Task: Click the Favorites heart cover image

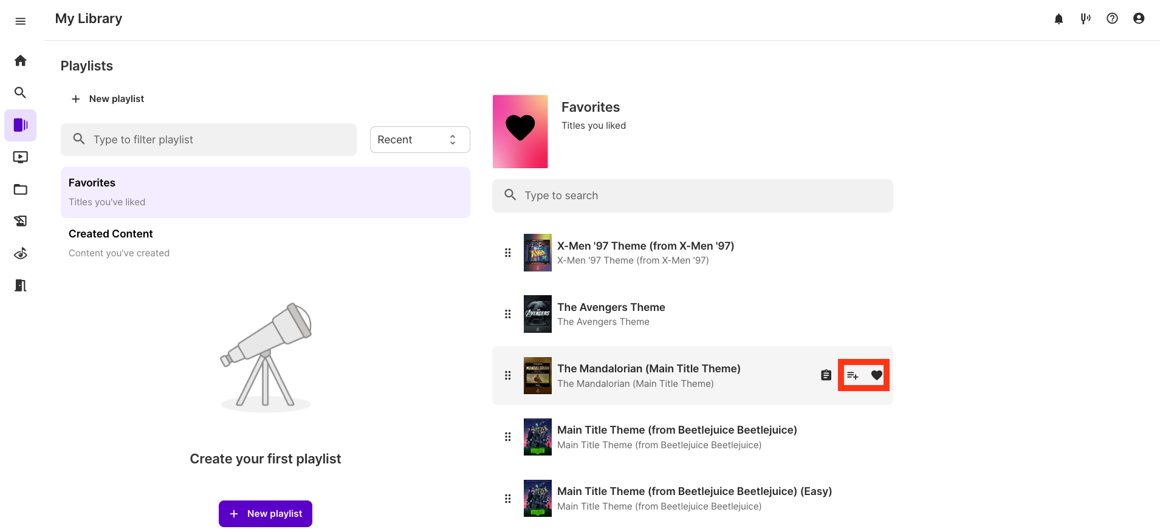Action: pyautogui.click(x=520, y=131)
